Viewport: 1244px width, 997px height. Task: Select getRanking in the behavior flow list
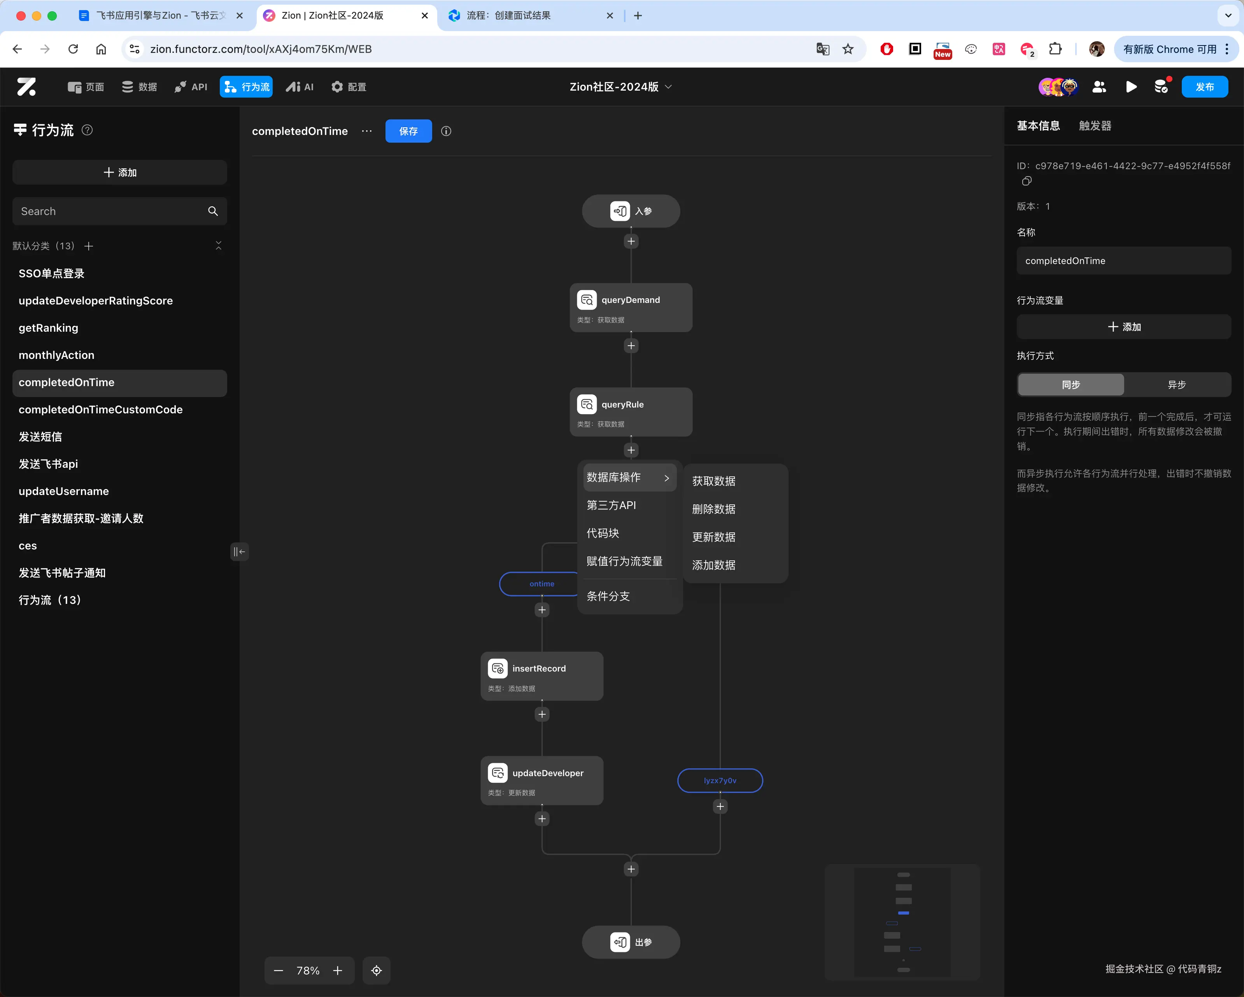(x=49, y=327)
